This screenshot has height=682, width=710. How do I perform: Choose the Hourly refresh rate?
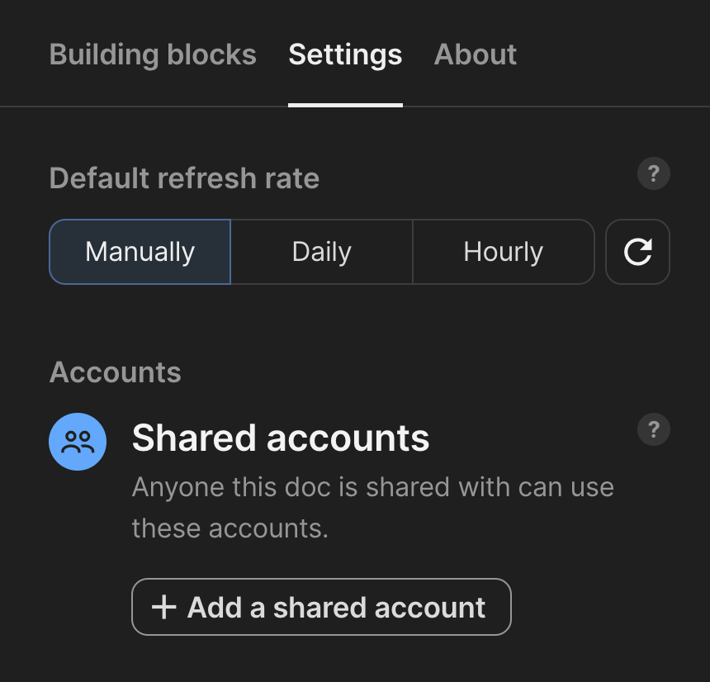pos(504,252)
